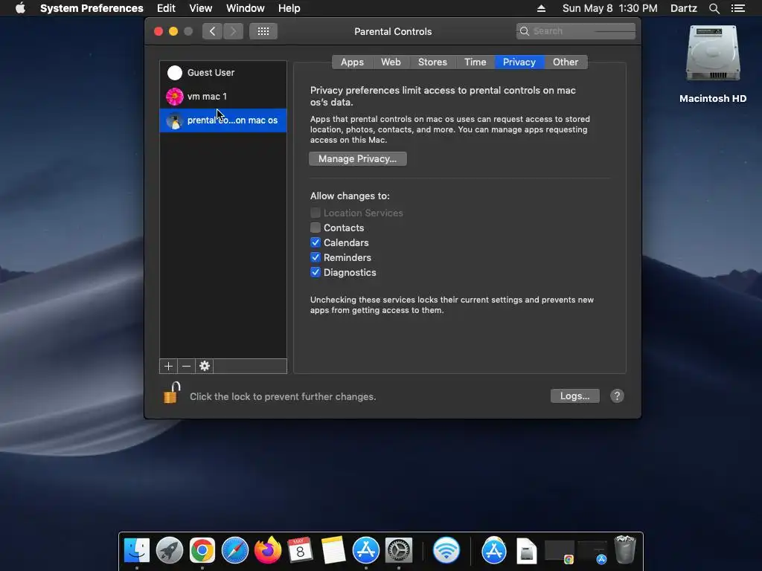Screen dimensions: 762x571
Task: Select Guest User in the list
Action: point(223,72)
